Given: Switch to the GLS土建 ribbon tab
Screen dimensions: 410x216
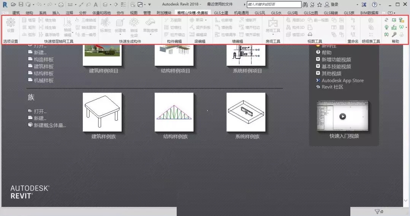Looking at the screenshot, I should pyautogui.click(x=221, y=13).
